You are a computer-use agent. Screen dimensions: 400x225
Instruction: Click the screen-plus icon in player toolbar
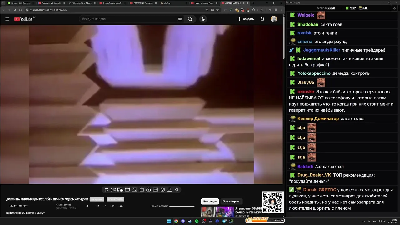click(x=156, y=190)
